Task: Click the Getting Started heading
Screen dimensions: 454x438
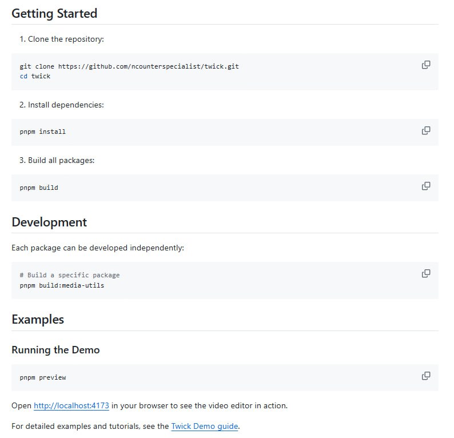Action: pos(54,14)
